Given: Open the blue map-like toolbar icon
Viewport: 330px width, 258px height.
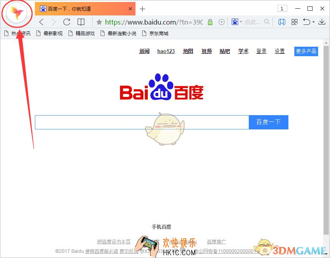Looking at the screenshot, I should click(282, 22).
